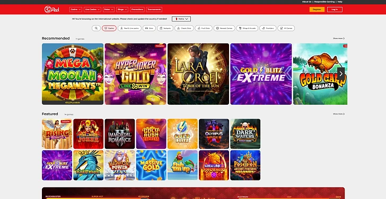Select the Providers category pill

pyautogui.click(x=268, y=28)
